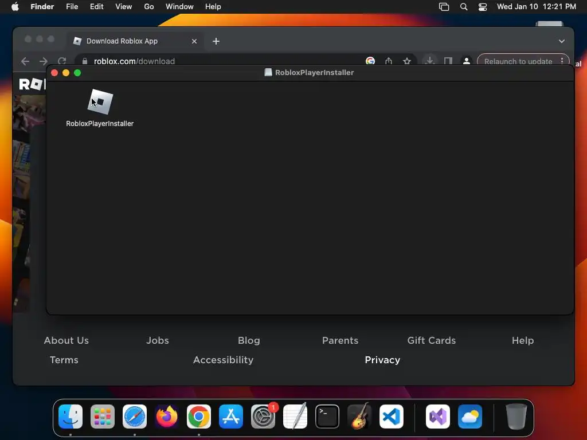This screenshot has width=587, height=440.
Task: Open the Edit menu
Action: click(x=96, y=7)
